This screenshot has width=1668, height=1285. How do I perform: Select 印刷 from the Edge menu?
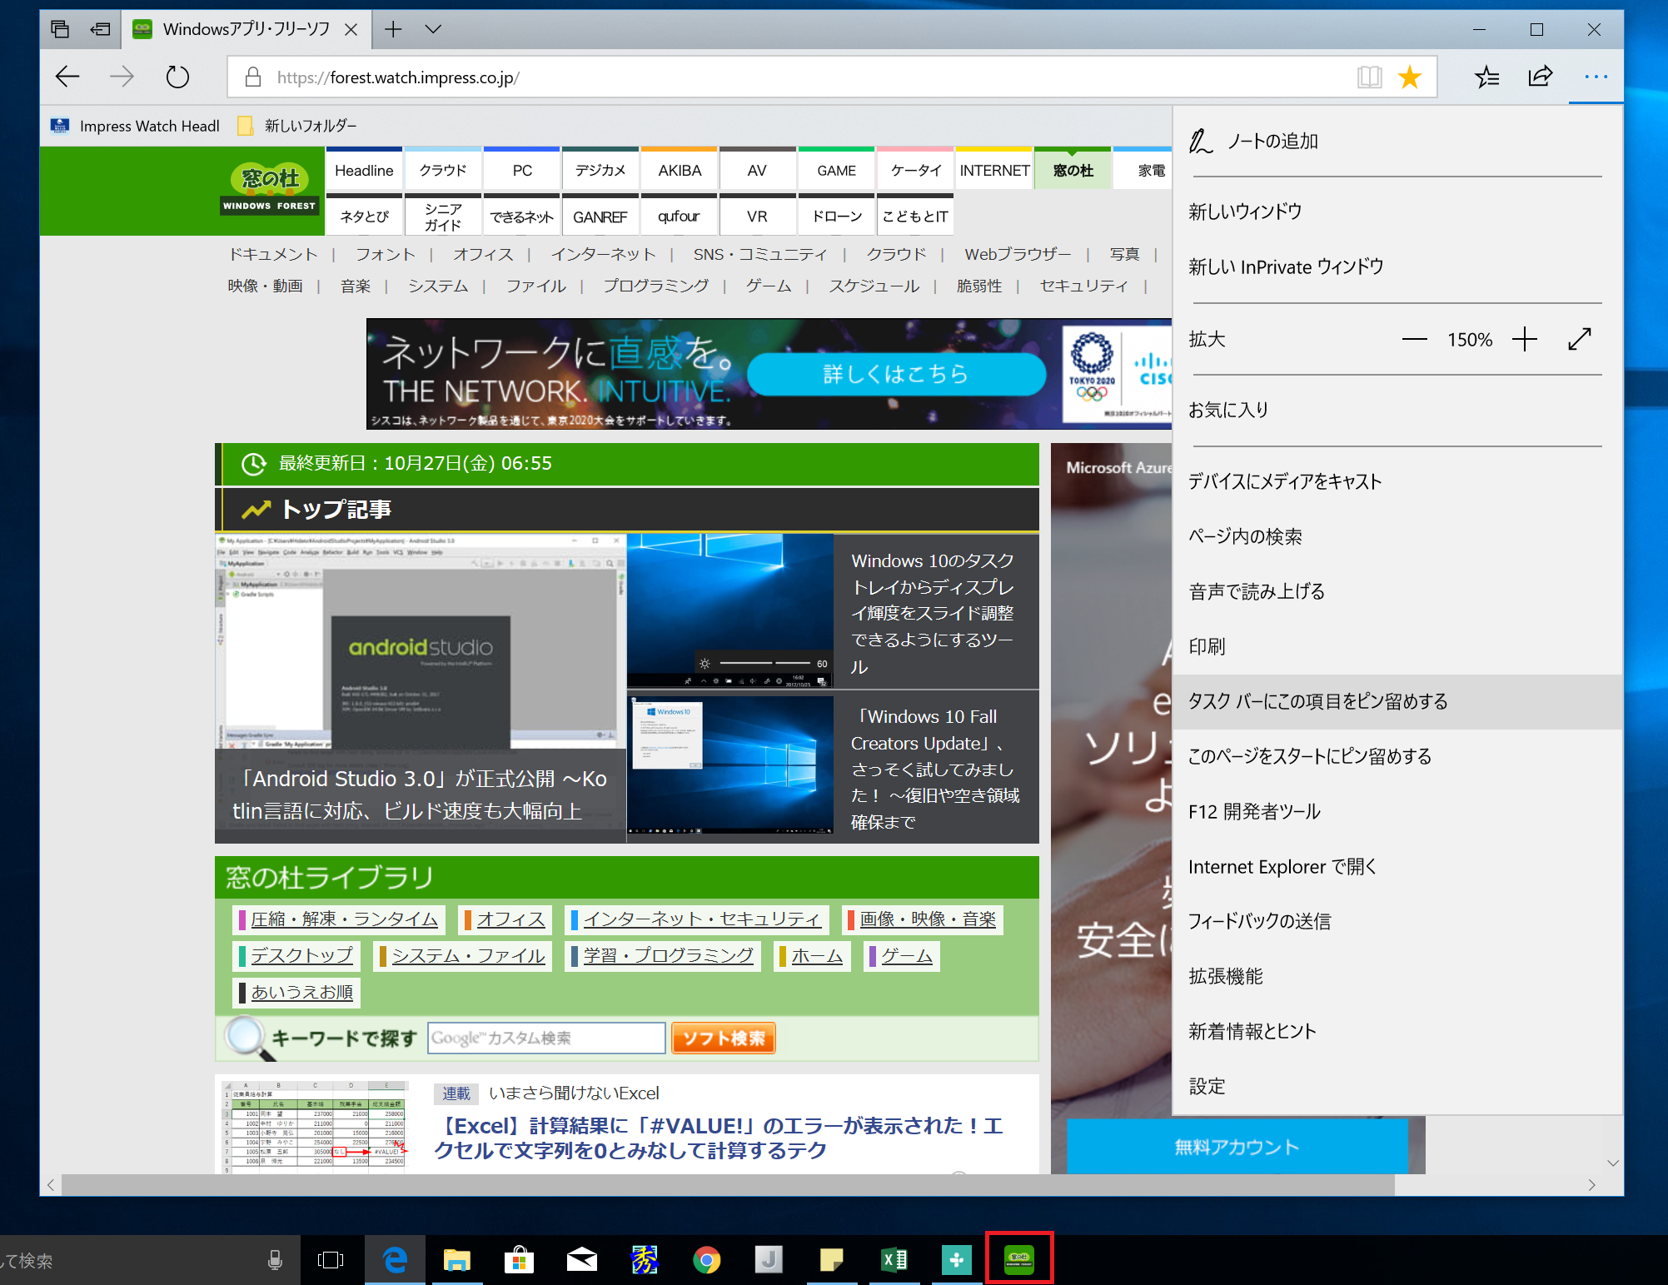coord(1207,646)
